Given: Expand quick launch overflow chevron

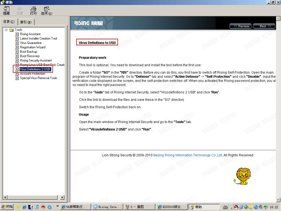Looking at the screenshot, I should tap(57, 206).
